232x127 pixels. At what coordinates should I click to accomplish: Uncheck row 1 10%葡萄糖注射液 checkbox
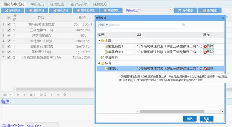(x=9, y=24)
